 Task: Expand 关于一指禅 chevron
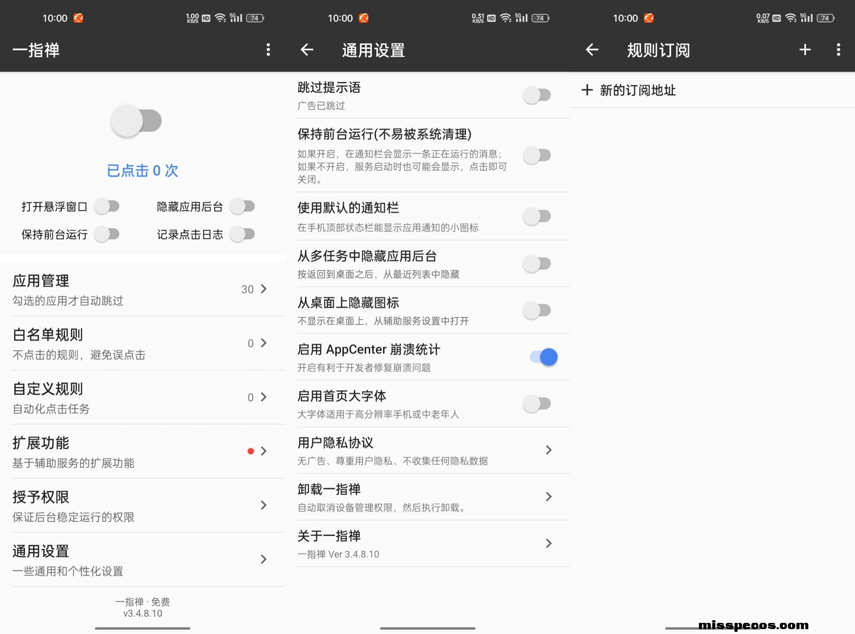click(549, 544)
